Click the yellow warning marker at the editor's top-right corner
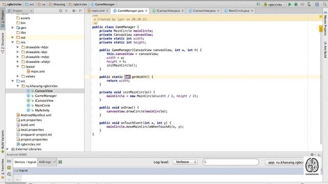This screenshot has height=184, width=328. (x=321, y=17)
